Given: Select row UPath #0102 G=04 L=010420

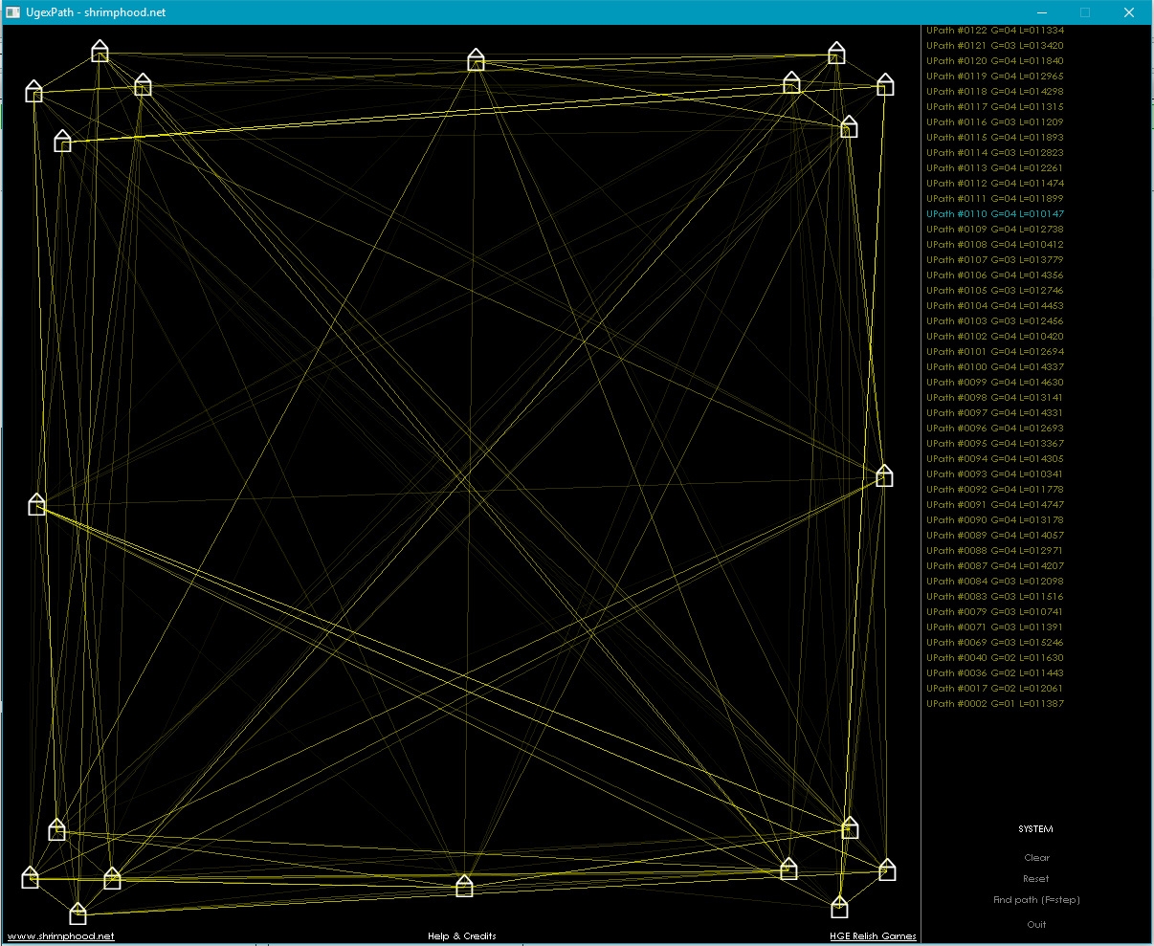Looking at the screenshot, I should 995,337.
